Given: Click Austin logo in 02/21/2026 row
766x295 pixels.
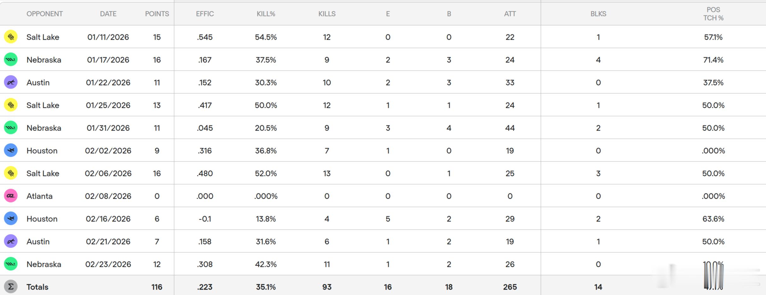Looking at the screenshot, I should tap(11, 241).
